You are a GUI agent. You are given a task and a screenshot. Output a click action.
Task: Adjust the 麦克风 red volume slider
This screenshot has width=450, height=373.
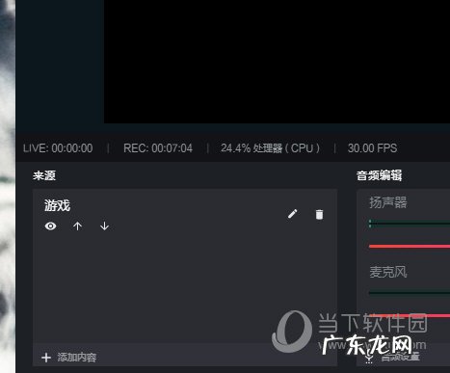[410, 316]
